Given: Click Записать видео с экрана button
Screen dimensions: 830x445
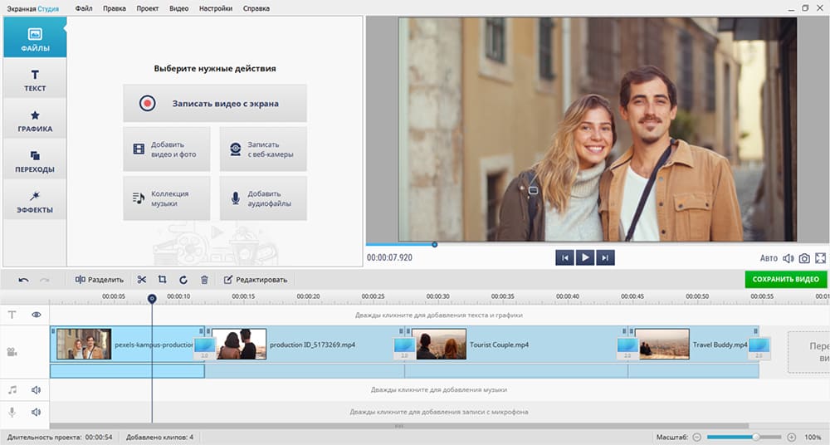Looking at the screenshot, I should tap(215, 104).
